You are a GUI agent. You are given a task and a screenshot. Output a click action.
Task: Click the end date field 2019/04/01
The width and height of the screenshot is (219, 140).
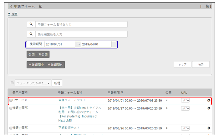96,44
